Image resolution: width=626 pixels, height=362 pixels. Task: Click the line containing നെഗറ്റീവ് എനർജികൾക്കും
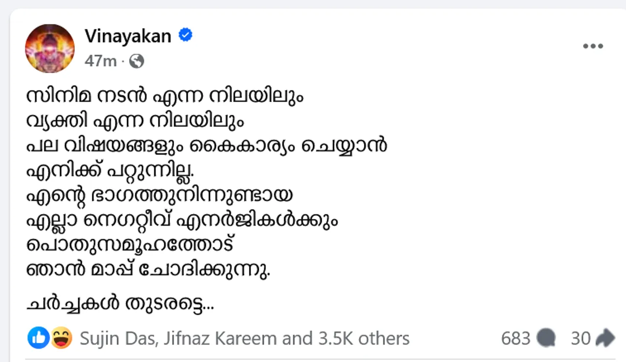pyautogui.click(x=182, y=220)
